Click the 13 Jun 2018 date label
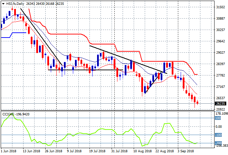Image resolution: width=228 pixels, height=155 pixels. coord(31,151)
